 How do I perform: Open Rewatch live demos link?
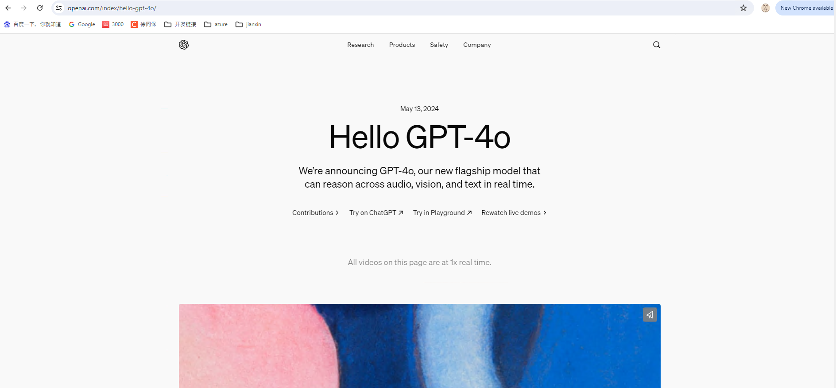(x=514, y=213)
